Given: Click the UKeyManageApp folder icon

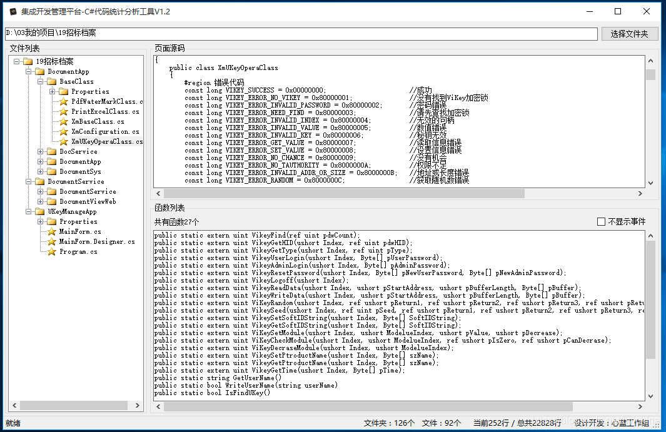Looking at the screenshot, I should tap(40, 211).
